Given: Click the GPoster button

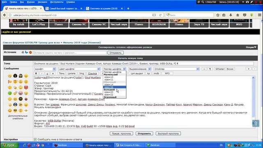Looking at the screenshot, I should point(219,69).
